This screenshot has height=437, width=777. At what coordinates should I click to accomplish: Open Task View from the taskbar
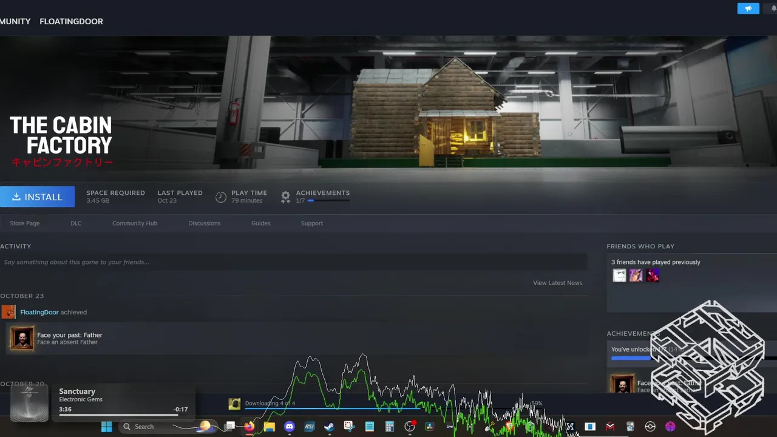pyautogui.click(x=230, y=427)
